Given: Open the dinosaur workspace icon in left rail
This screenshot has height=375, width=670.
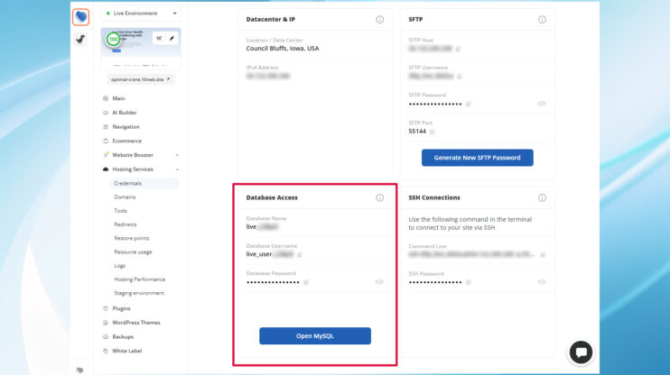Looking at the screenshot, I should tap(80, 40).
